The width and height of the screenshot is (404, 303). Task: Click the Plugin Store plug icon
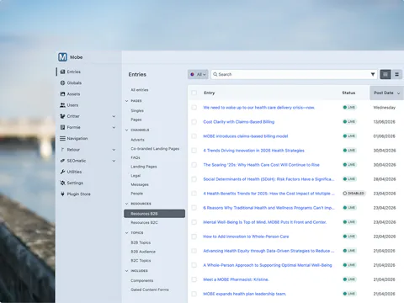[62, 194]
